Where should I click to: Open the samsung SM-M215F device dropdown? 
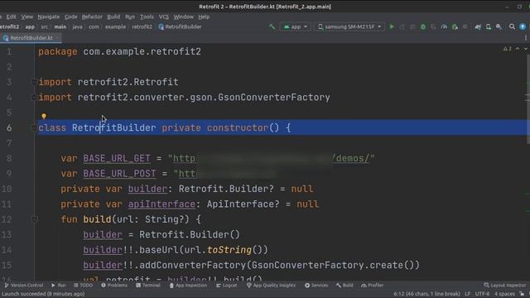point(349,26)
